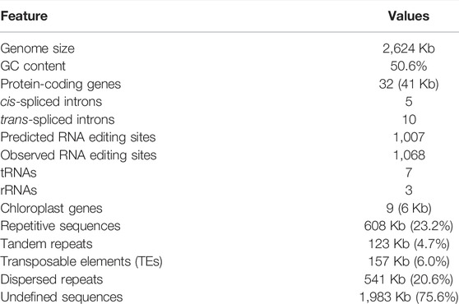Select the tRNAs row label
Screen dimensions: 459x304
18,173
